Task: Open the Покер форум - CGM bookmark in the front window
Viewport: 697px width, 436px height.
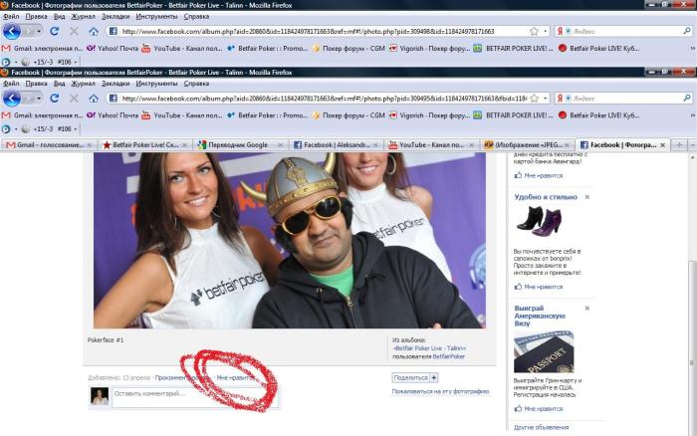Action: tap(348, 115)
